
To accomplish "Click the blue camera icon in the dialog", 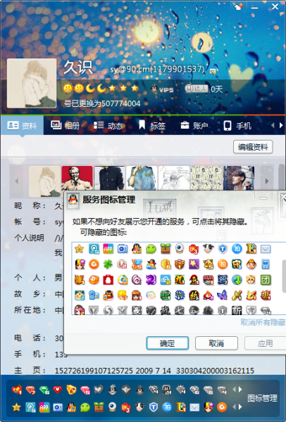I will coord(123,249).
